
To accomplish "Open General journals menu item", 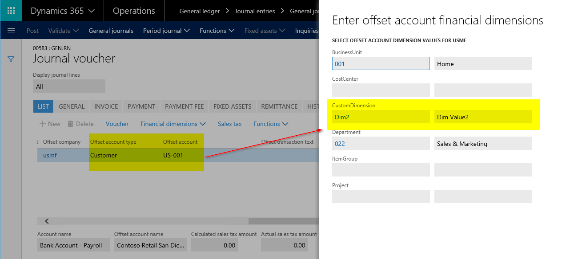I will click(x=111, y=31).
